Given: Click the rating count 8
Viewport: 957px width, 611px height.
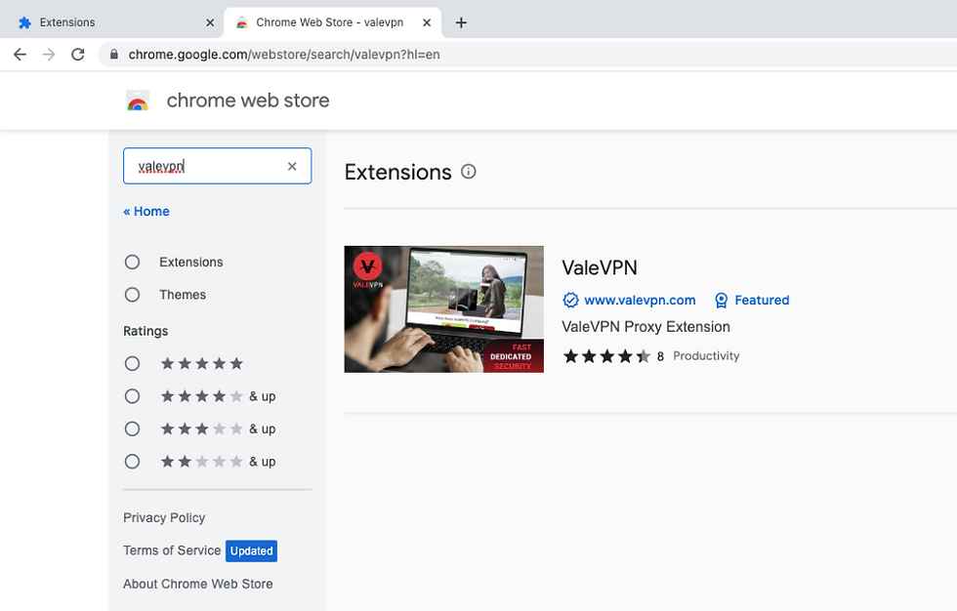Looking at the screenshot, I should (660, 356).
